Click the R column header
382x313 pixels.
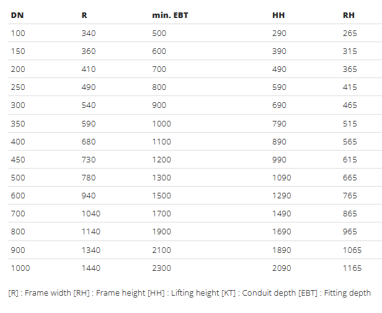pyautogui.click(x=84, y=15)
